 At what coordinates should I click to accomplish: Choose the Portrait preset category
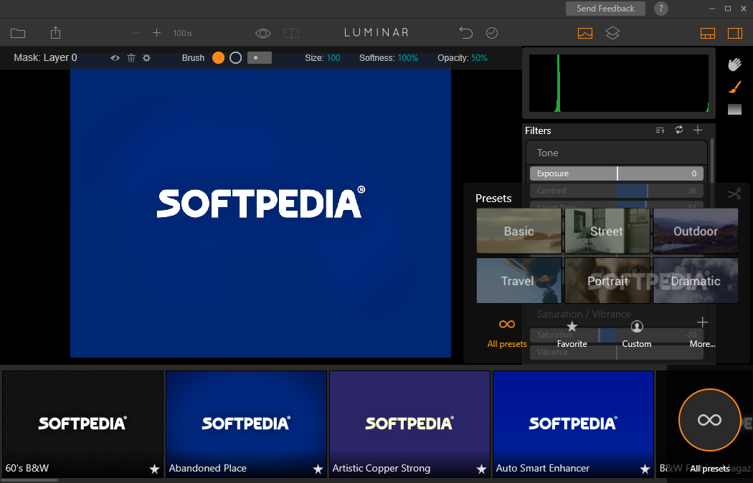pos(607,281)
